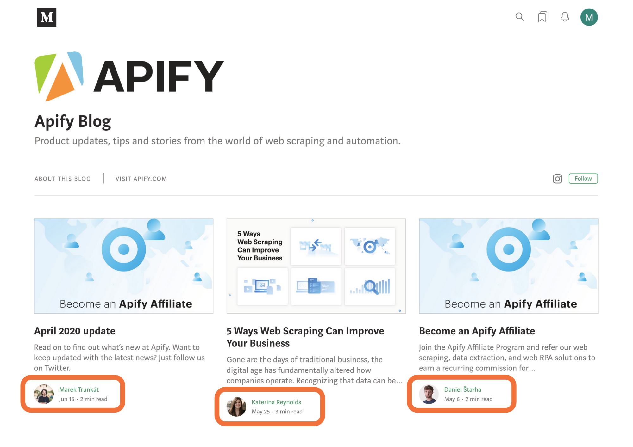The image size is (633, 447).
Task: Open Daniel Štarha's author profile
Action: point(462,389)
